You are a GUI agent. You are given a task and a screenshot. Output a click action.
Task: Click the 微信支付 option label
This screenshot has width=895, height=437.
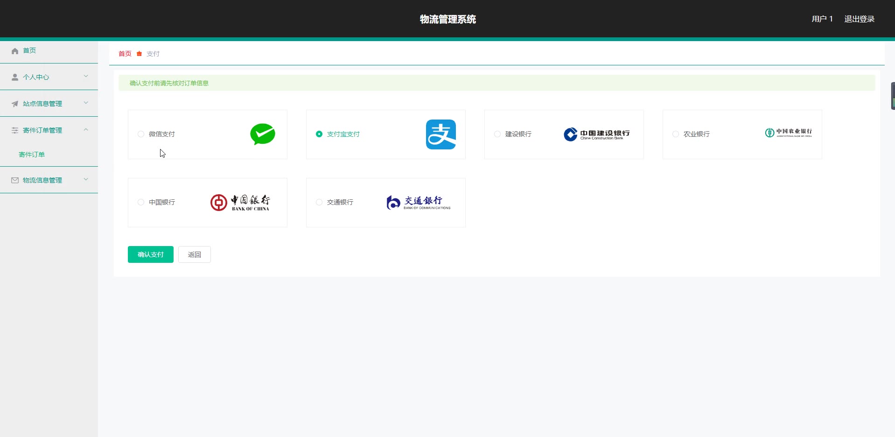pos(162,134)
